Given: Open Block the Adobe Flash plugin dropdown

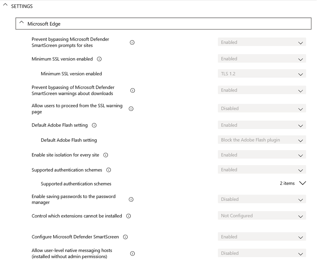Looking at the screenshot, I should tap(262, 140).
